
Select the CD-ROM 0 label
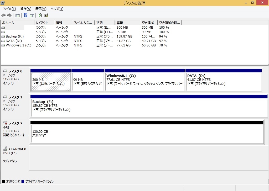(x=18, y=149)
